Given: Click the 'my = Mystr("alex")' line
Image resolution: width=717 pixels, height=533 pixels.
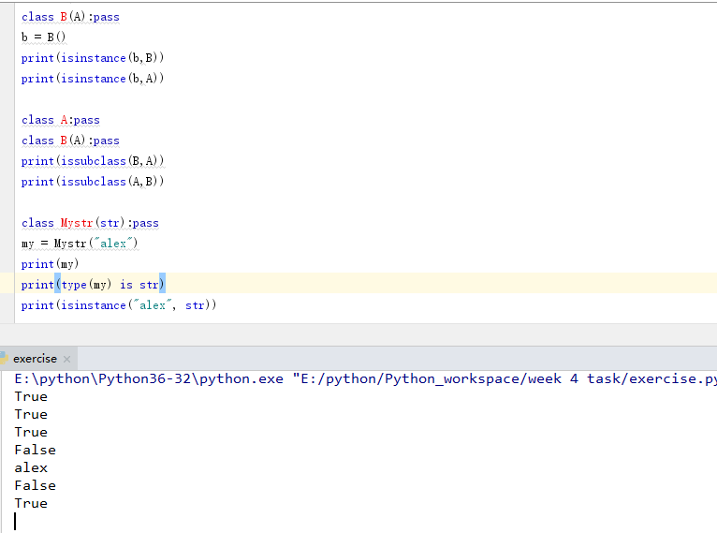Looking at the screenshot, I should [80, 244].
